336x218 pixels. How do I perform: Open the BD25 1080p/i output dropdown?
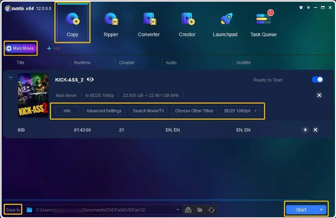[240, 111]
